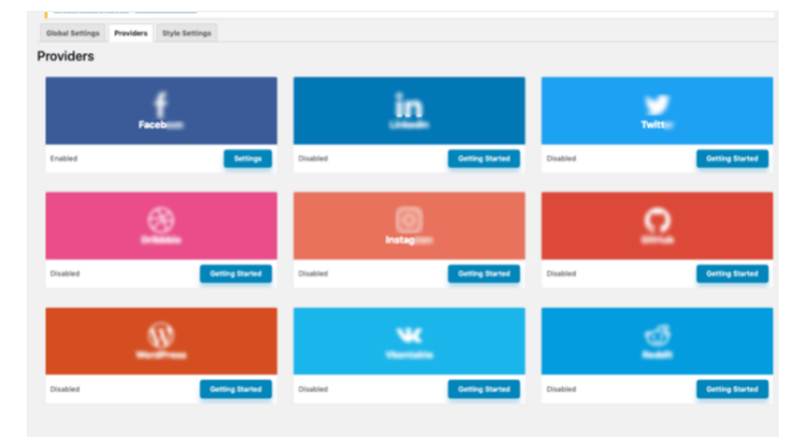This screenshot has height=437, width=797.
Task: Click the Providers page heading
Action: point(65,57)
